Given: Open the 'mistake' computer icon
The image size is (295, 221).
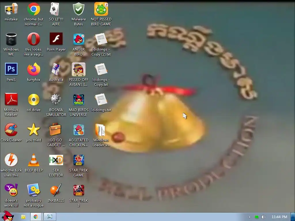Looking at the screenshot, I should coord(11,9).
